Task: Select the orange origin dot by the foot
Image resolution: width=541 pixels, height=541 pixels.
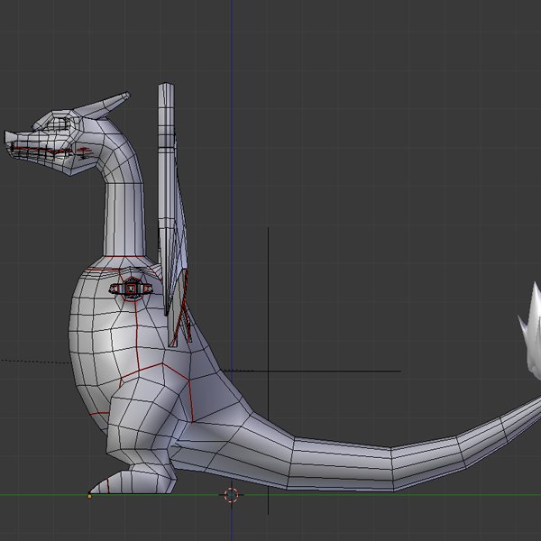Action: [89, 496]
